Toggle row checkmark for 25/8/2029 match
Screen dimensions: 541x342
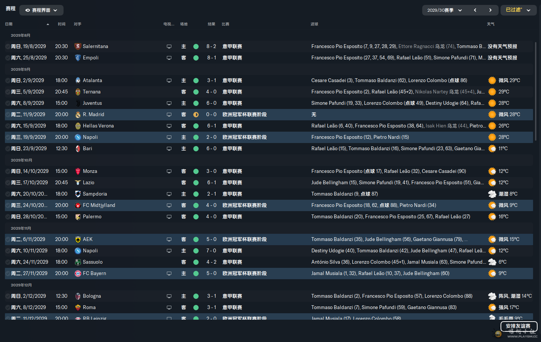tap(8, 58)
